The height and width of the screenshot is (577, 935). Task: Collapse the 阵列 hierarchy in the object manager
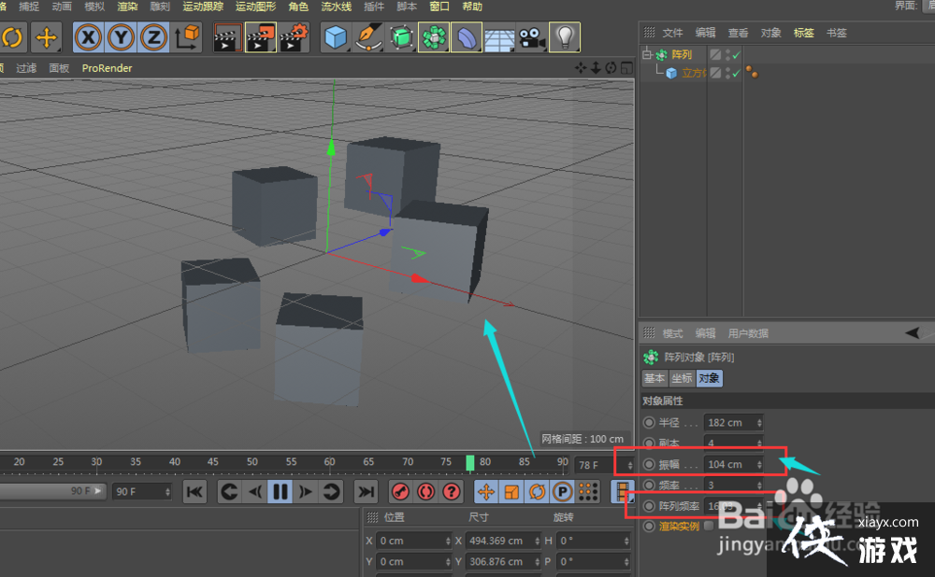point(646,54)
